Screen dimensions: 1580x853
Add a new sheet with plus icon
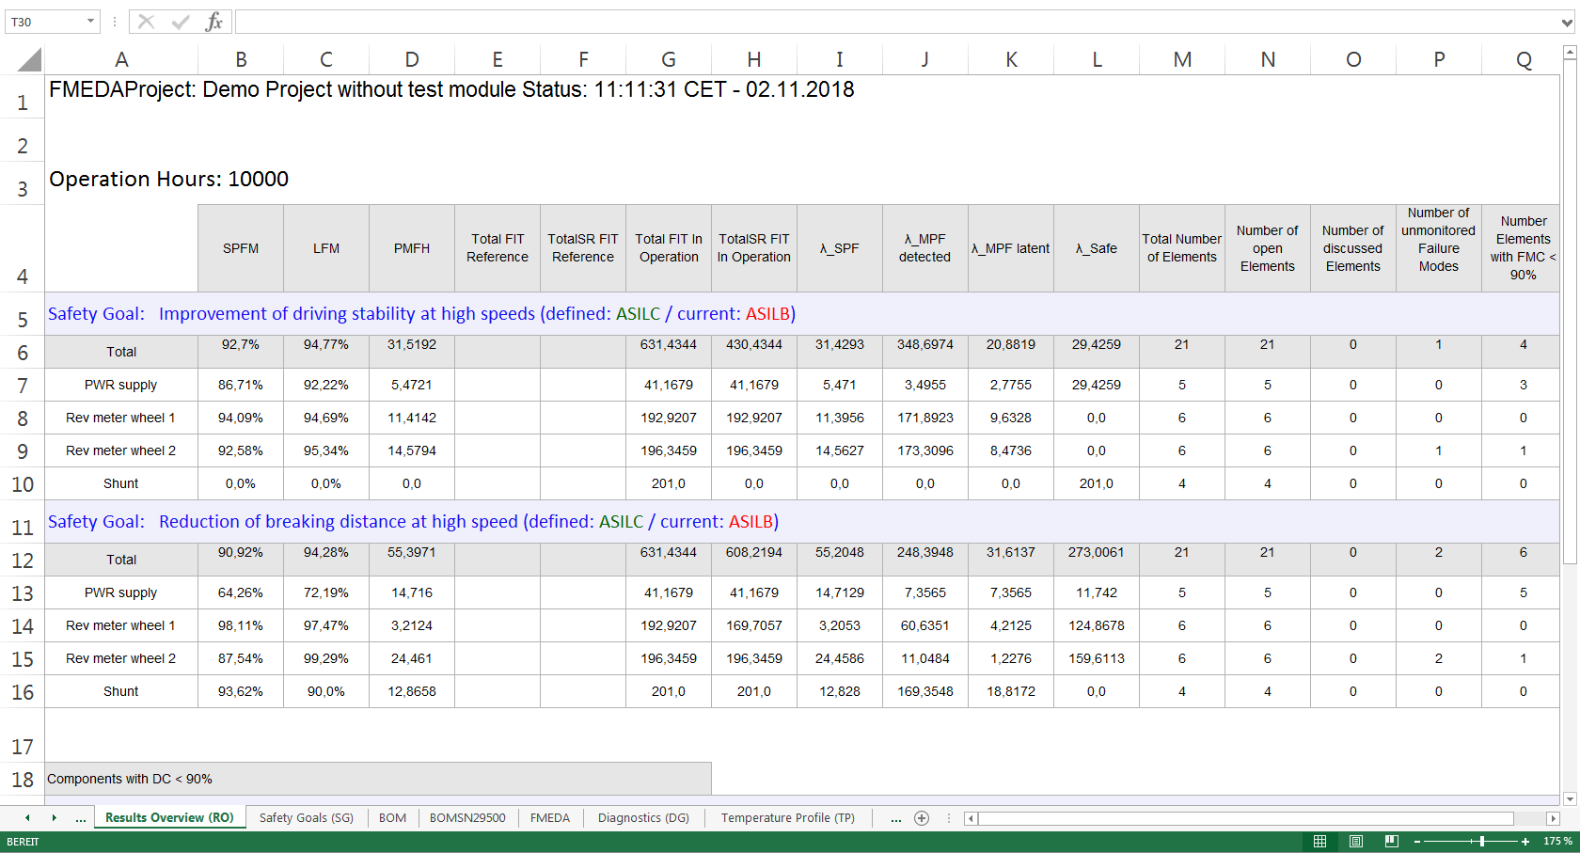click(922, 818)
